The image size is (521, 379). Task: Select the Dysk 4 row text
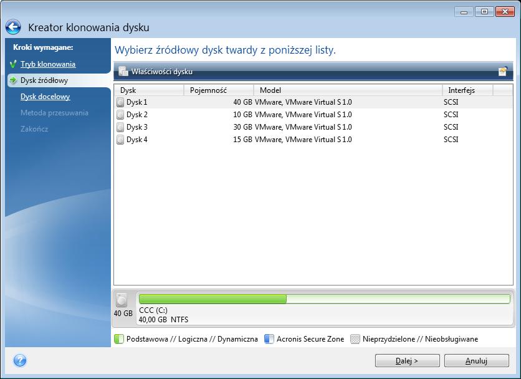click(136, 140)
